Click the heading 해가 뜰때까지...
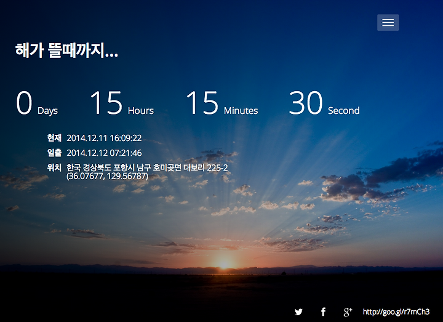Viewport: 443px width, 322px height. [x=66, y=50]
